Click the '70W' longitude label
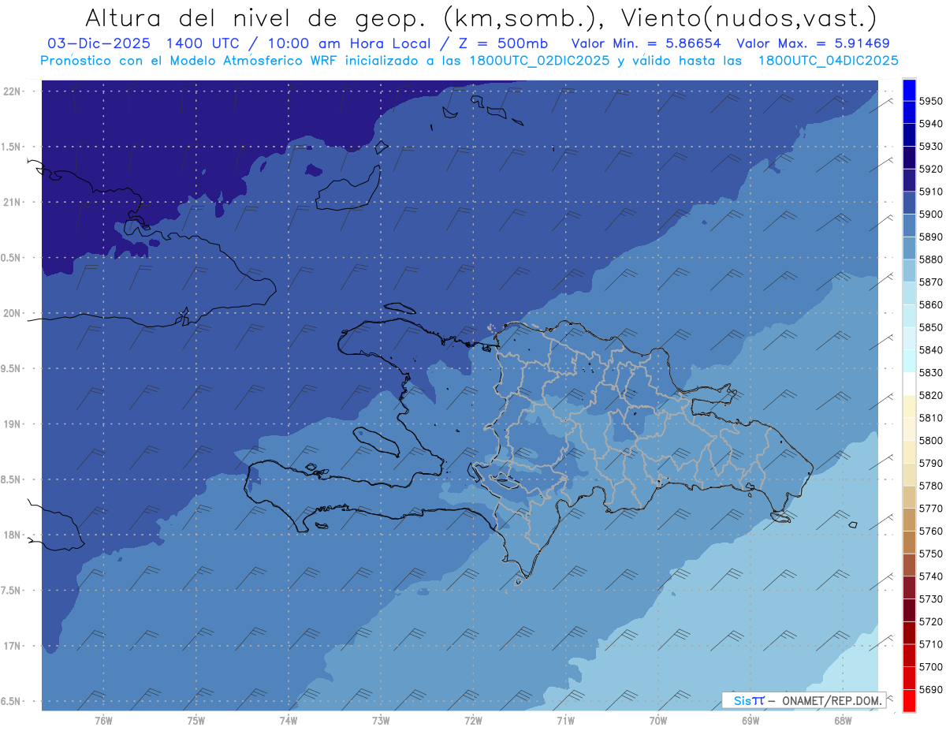Image resolution: width=946 pixels, height=731 pixels. (x=658, y=721)
